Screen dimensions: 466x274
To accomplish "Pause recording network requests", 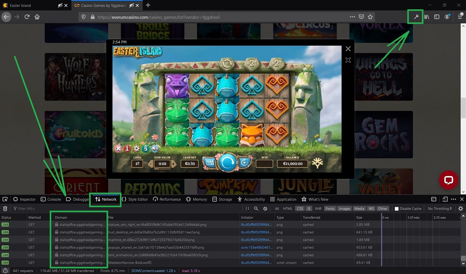I will coord(247,208).
